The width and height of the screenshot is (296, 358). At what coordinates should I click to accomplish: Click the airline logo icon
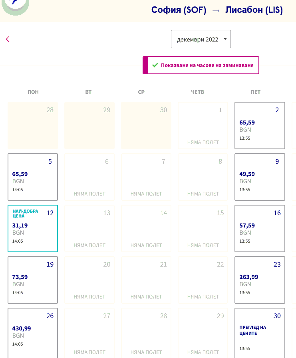coord(15,5)
